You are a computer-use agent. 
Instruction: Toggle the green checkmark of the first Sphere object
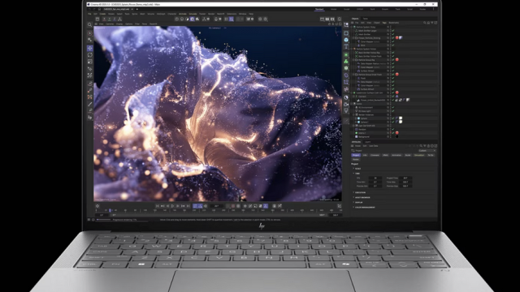coord(393,118)
